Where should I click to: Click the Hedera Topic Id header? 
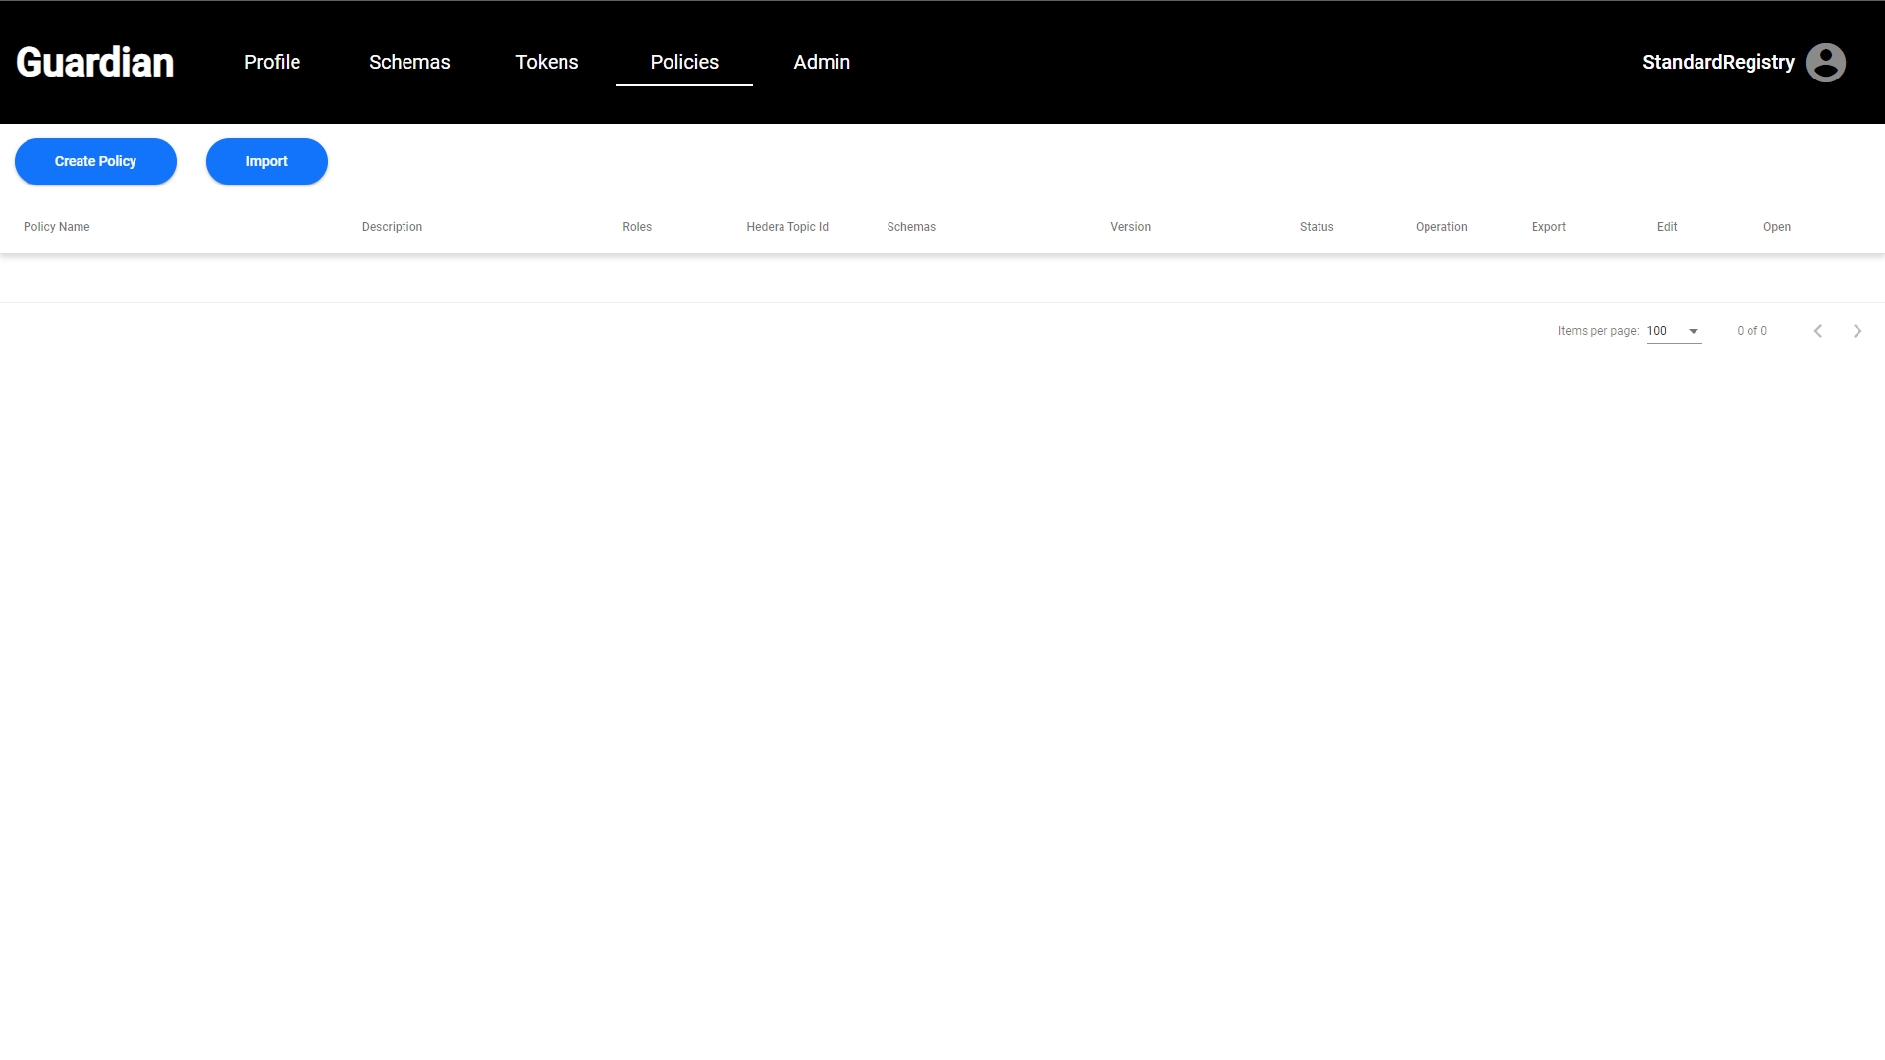pos(787,227)
